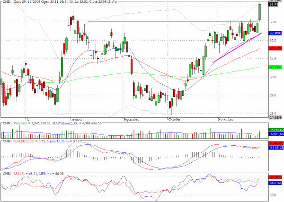This screenshot has width=284, height=202.
Task: Click the 29.0 price axis label
Action: point(273,95)
